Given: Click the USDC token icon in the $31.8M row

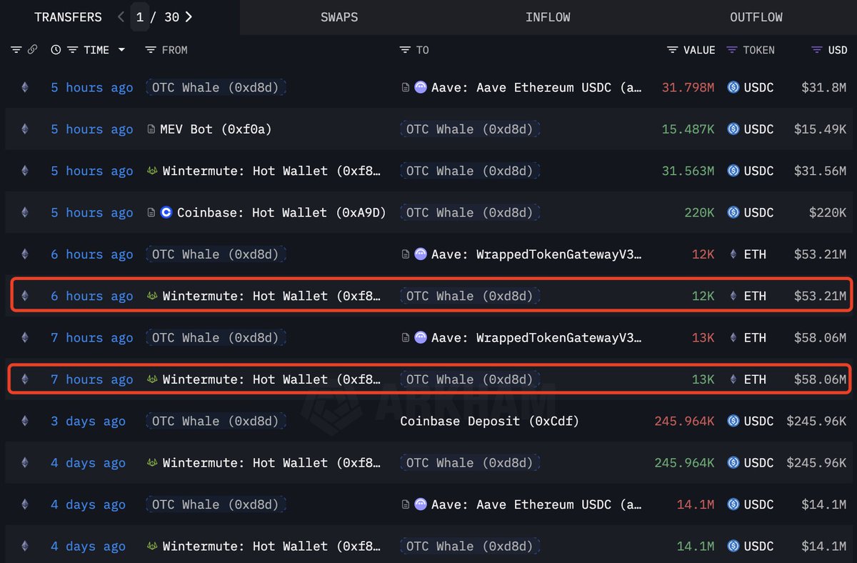Looking at the screenshot, I should point(733,88).
